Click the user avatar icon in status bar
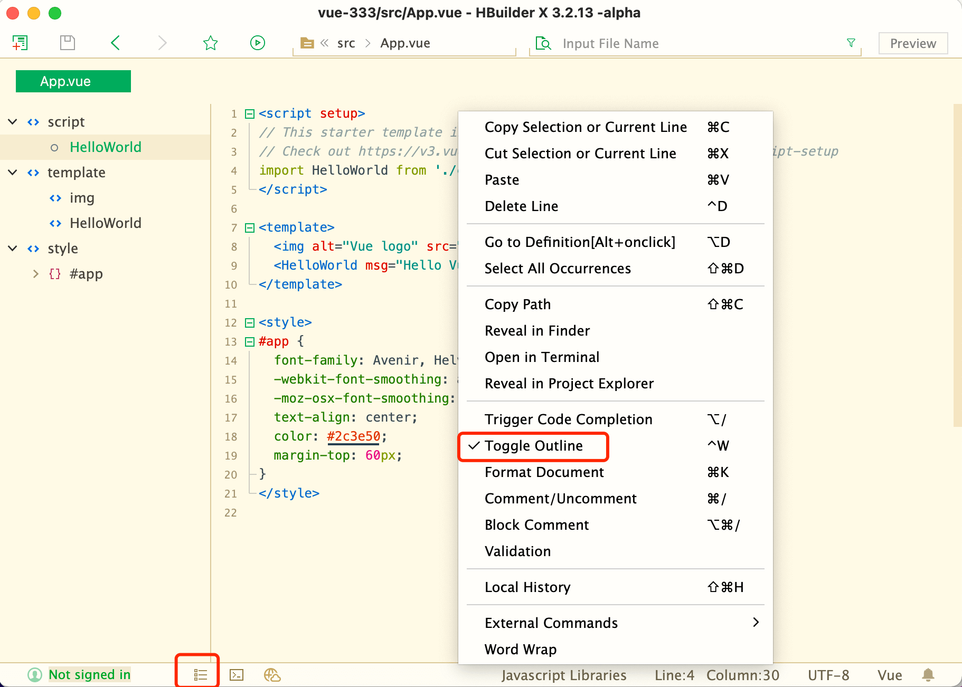The image size is (962, 687). (35, 675)
